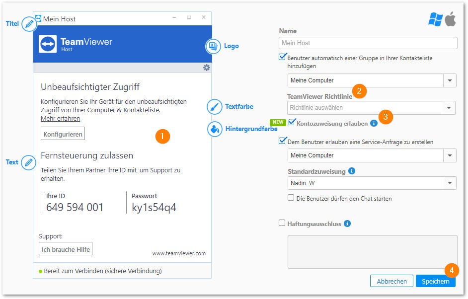Click Fernsteuerung zulassen heading
This screenshot has width=468, height=299.
click(87, 155)
